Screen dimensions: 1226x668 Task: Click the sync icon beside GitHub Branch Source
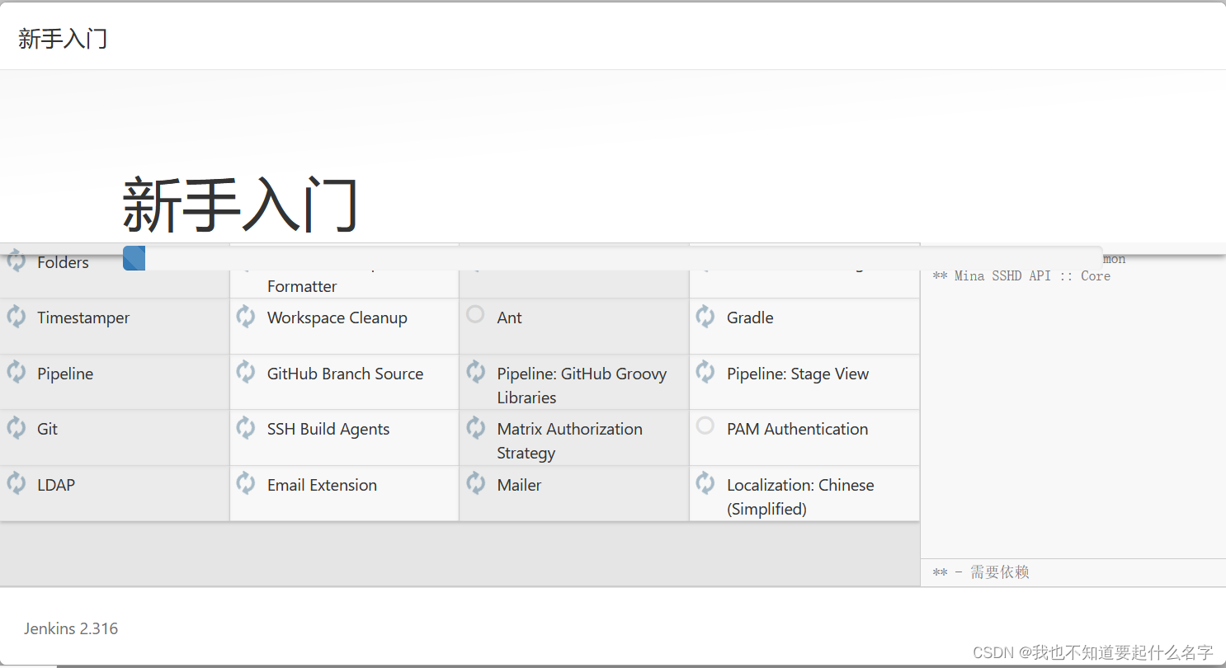tap(246, 373)
